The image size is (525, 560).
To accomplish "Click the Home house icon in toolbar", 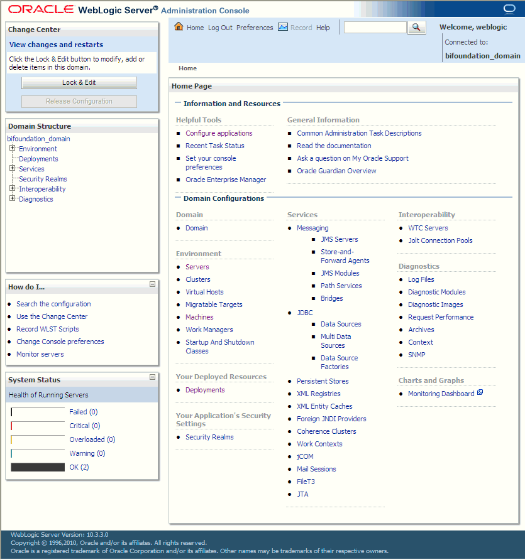I will pos(179,27).
